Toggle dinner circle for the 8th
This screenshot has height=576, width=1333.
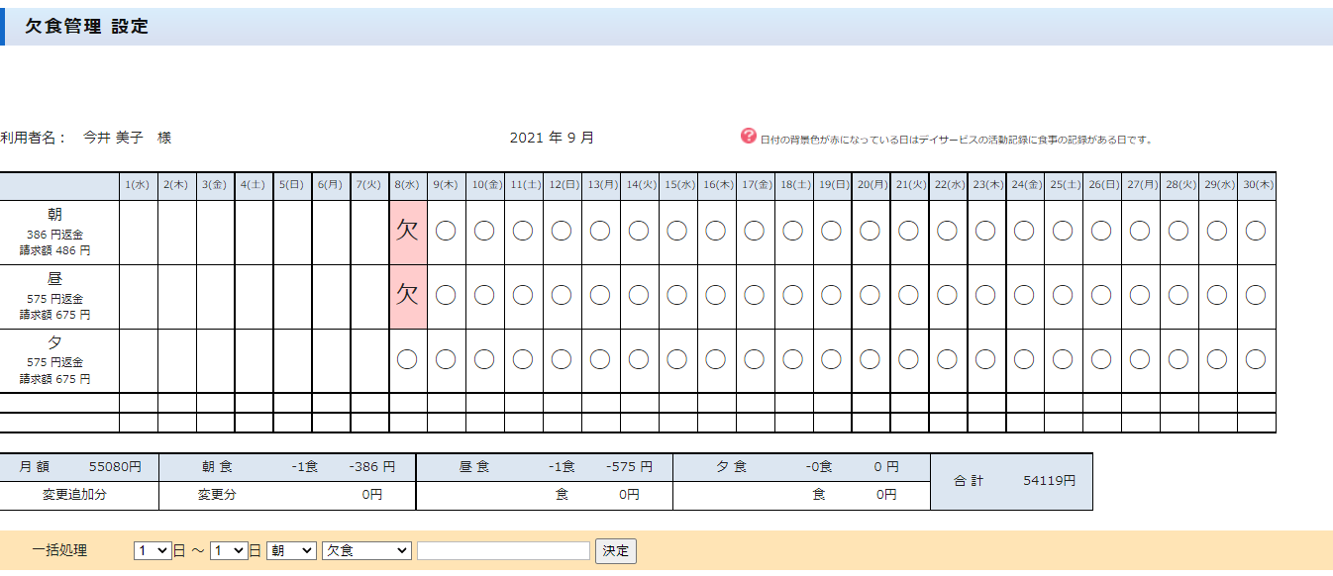click(x=407, y=359)
